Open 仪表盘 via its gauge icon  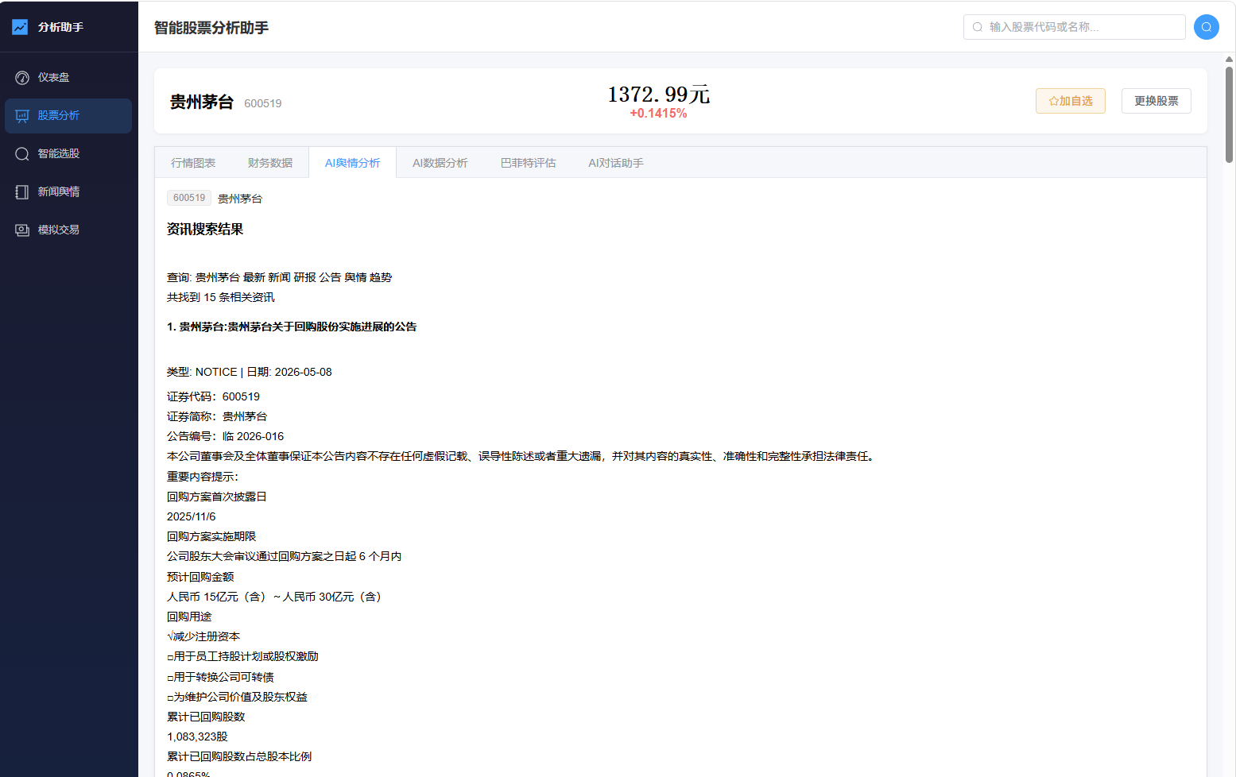22,78
